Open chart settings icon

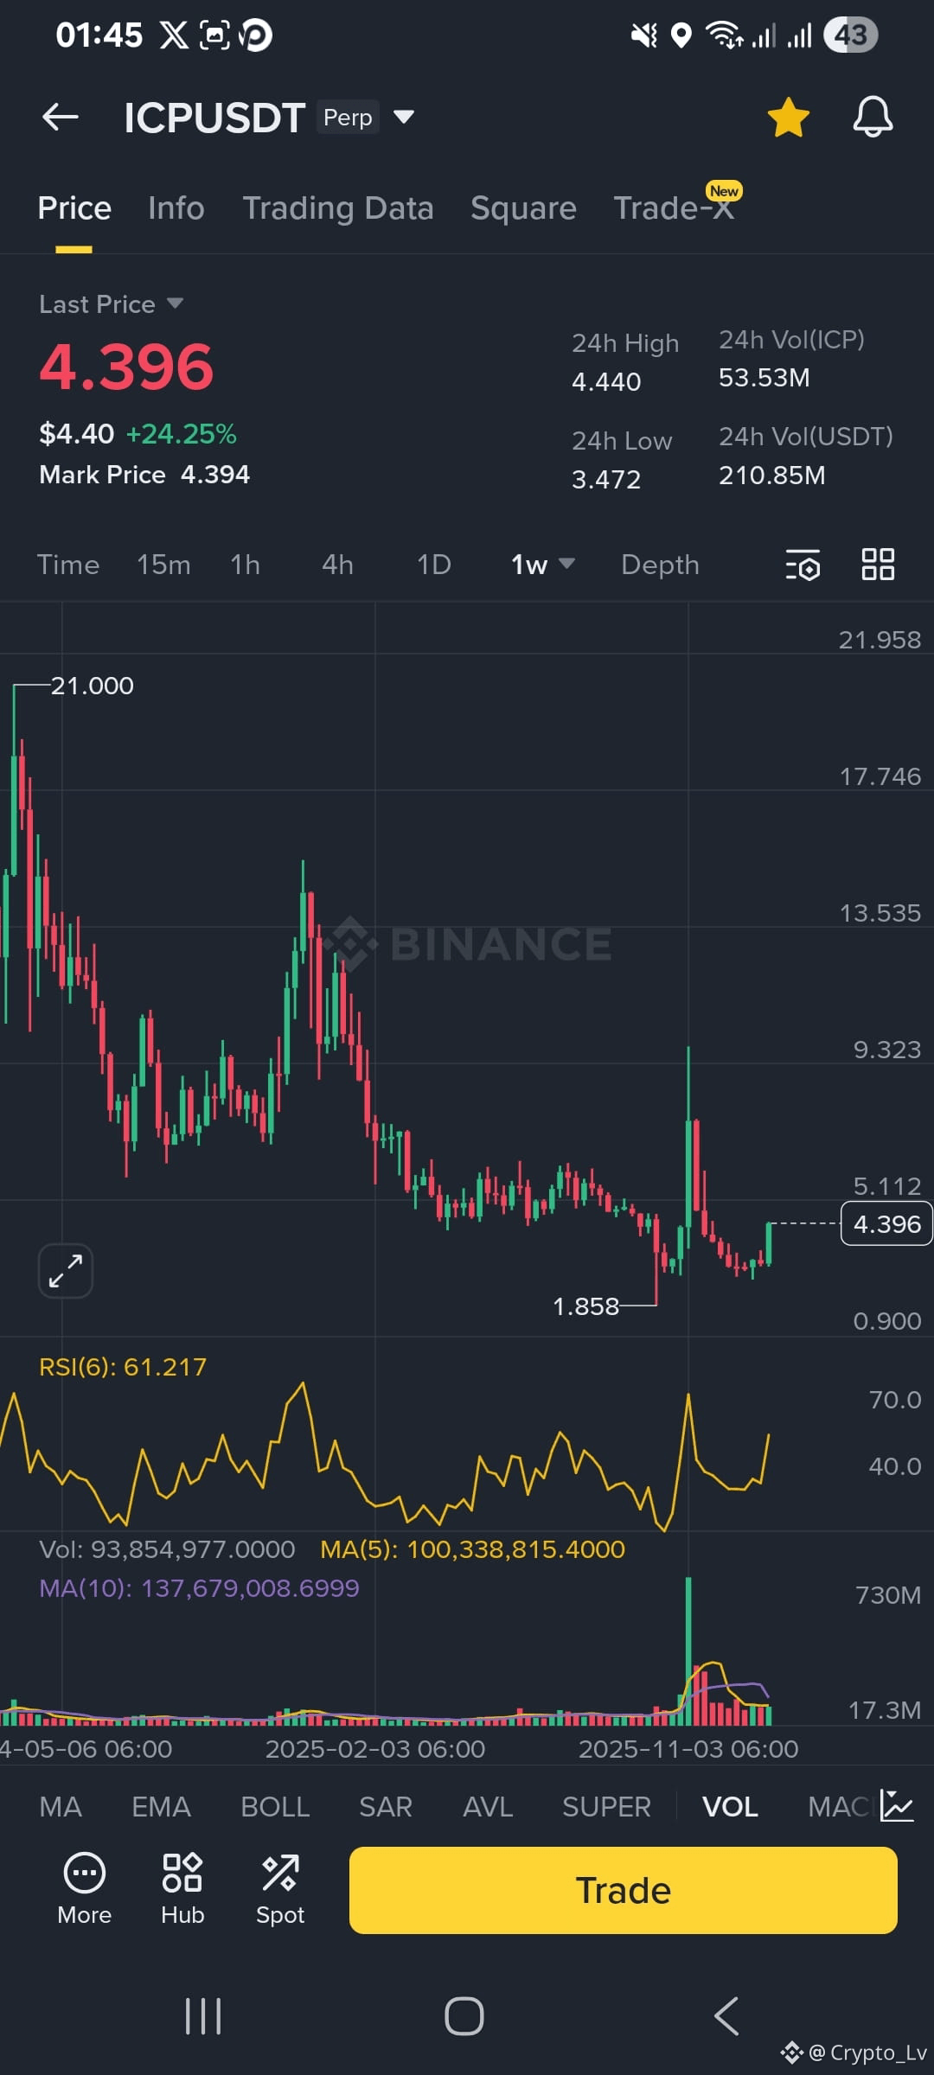[x=803, y=565]
